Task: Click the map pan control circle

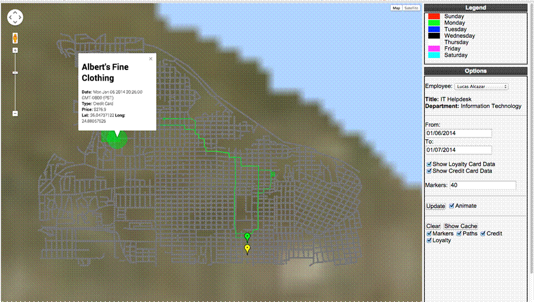Action: (x=15, y=18)
